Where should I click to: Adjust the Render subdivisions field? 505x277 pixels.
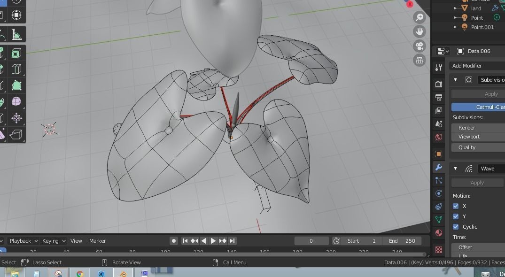tap(478, 128)
